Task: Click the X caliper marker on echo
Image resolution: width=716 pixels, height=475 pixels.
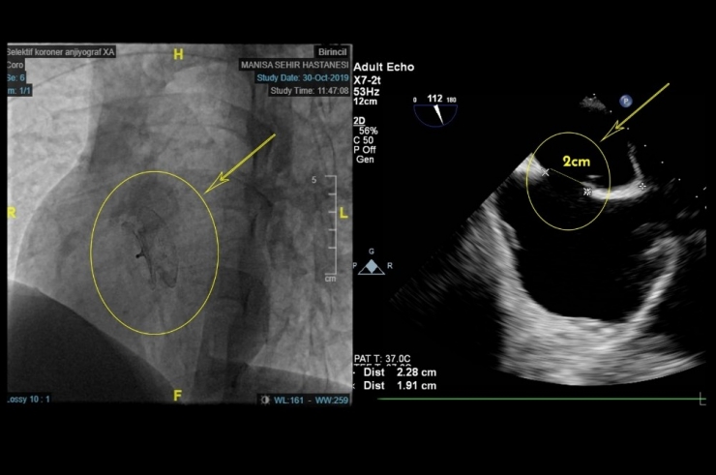Action: tap(545, 171)
